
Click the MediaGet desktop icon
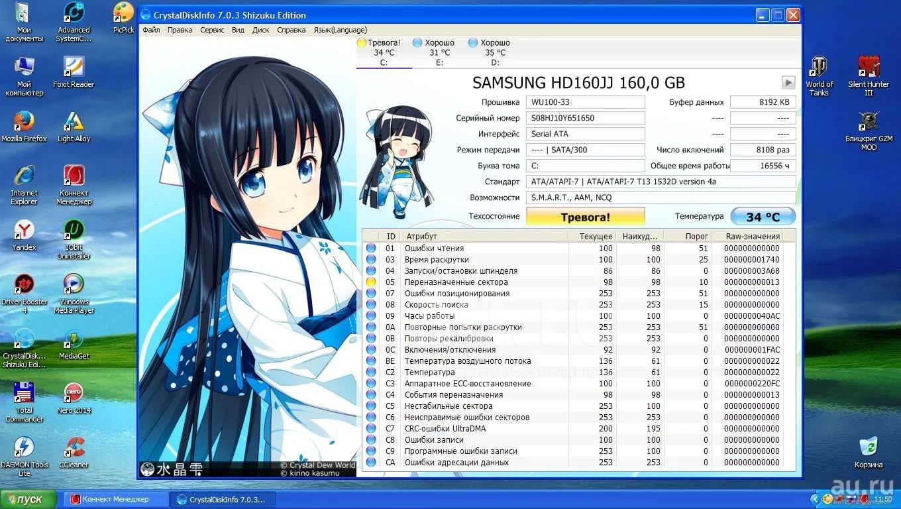74,345
